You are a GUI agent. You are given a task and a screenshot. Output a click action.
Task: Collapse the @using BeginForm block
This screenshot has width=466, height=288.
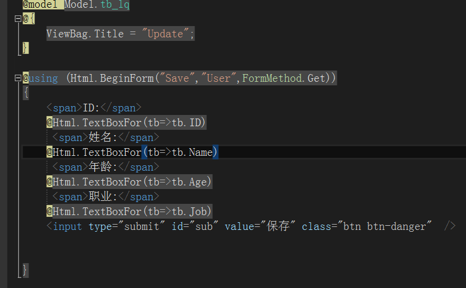(x=18, y=78)
